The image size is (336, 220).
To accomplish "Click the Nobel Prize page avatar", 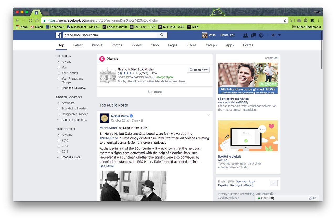I will pyautogui.click(x=104, y=118).
